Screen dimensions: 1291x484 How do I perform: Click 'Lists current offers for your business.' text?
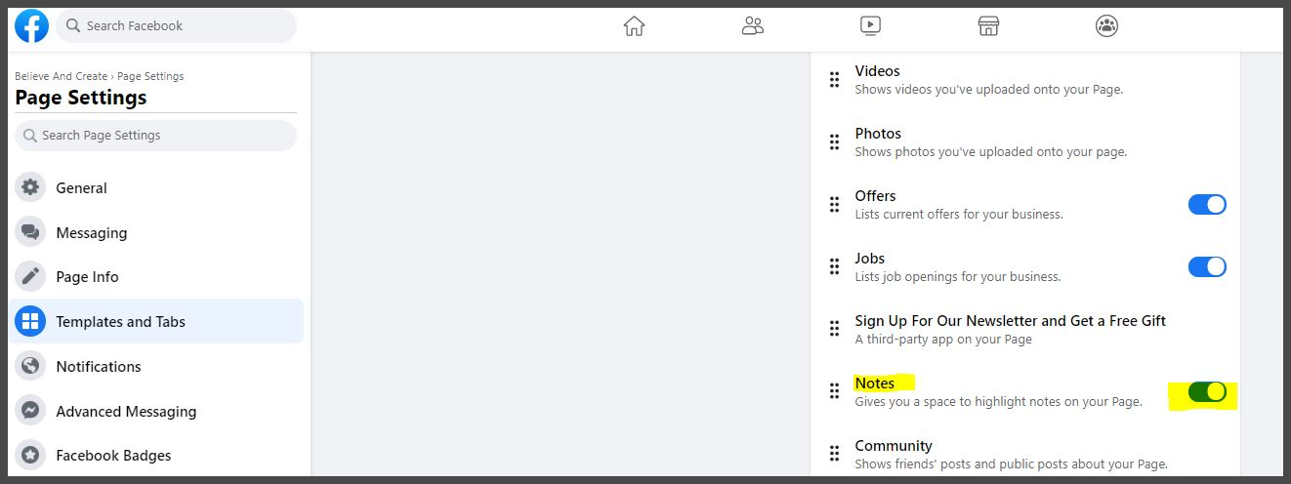click(x=959, y=215)
